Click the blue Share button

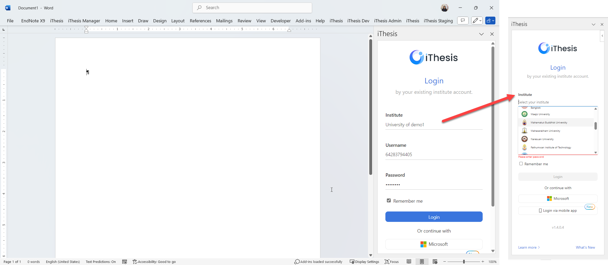tap(490, 21)
